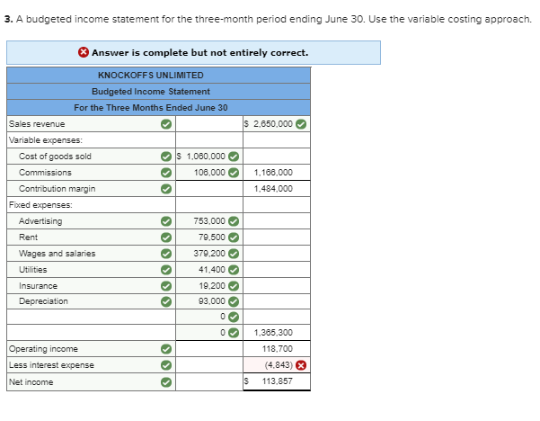540x421 pixels.
Task: Click green check beside 106,000 amount
Action: (234, 173)
